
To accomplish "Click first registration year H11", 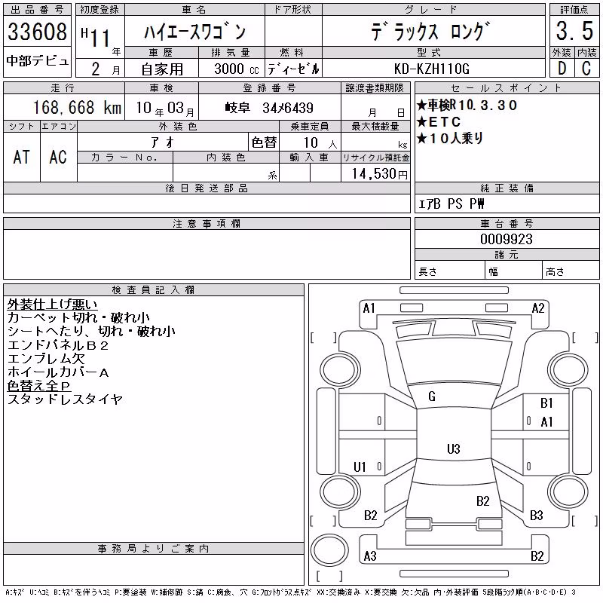I will coord(96,38).
